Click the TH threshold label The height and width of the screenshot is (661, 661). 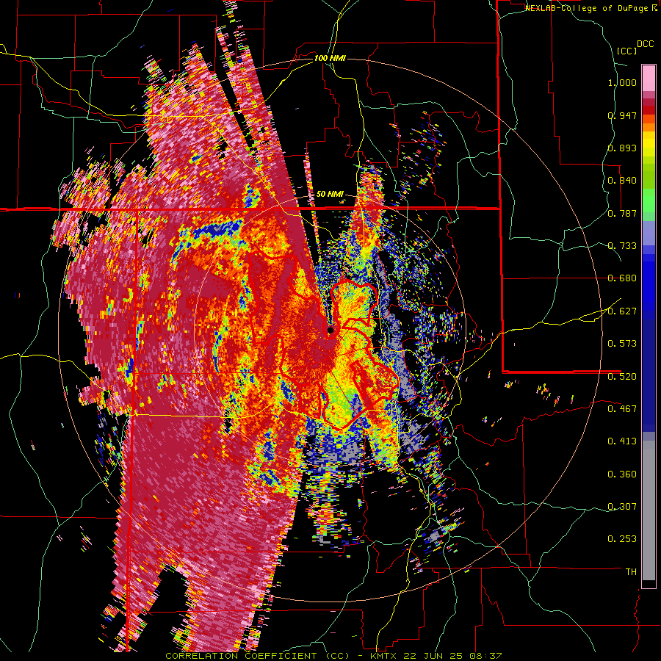[x=631, y=571]
